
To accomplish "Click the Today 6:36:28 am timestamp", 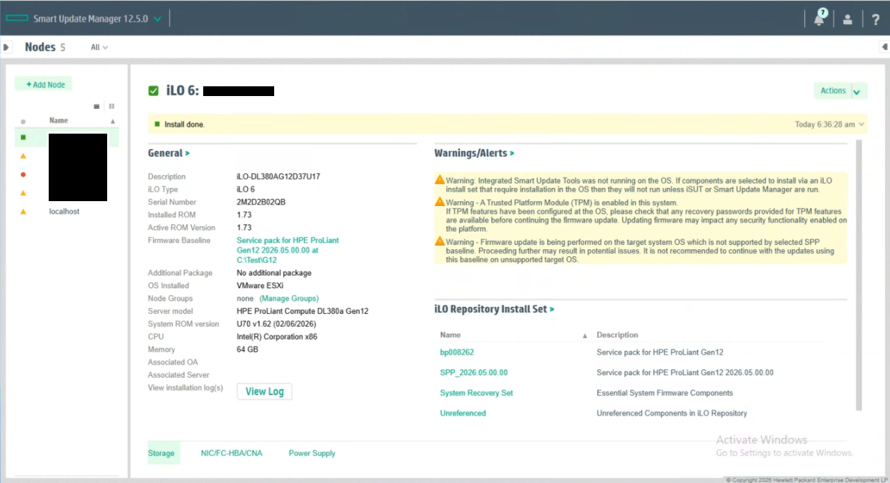I will click(825, 125).
